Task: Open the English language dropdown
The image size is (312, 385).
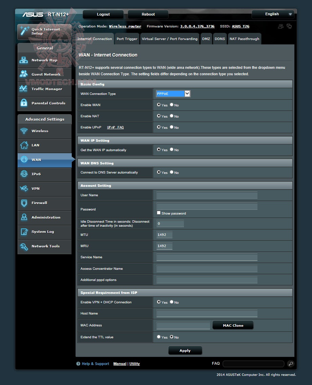Action: (x=273, y=14)
